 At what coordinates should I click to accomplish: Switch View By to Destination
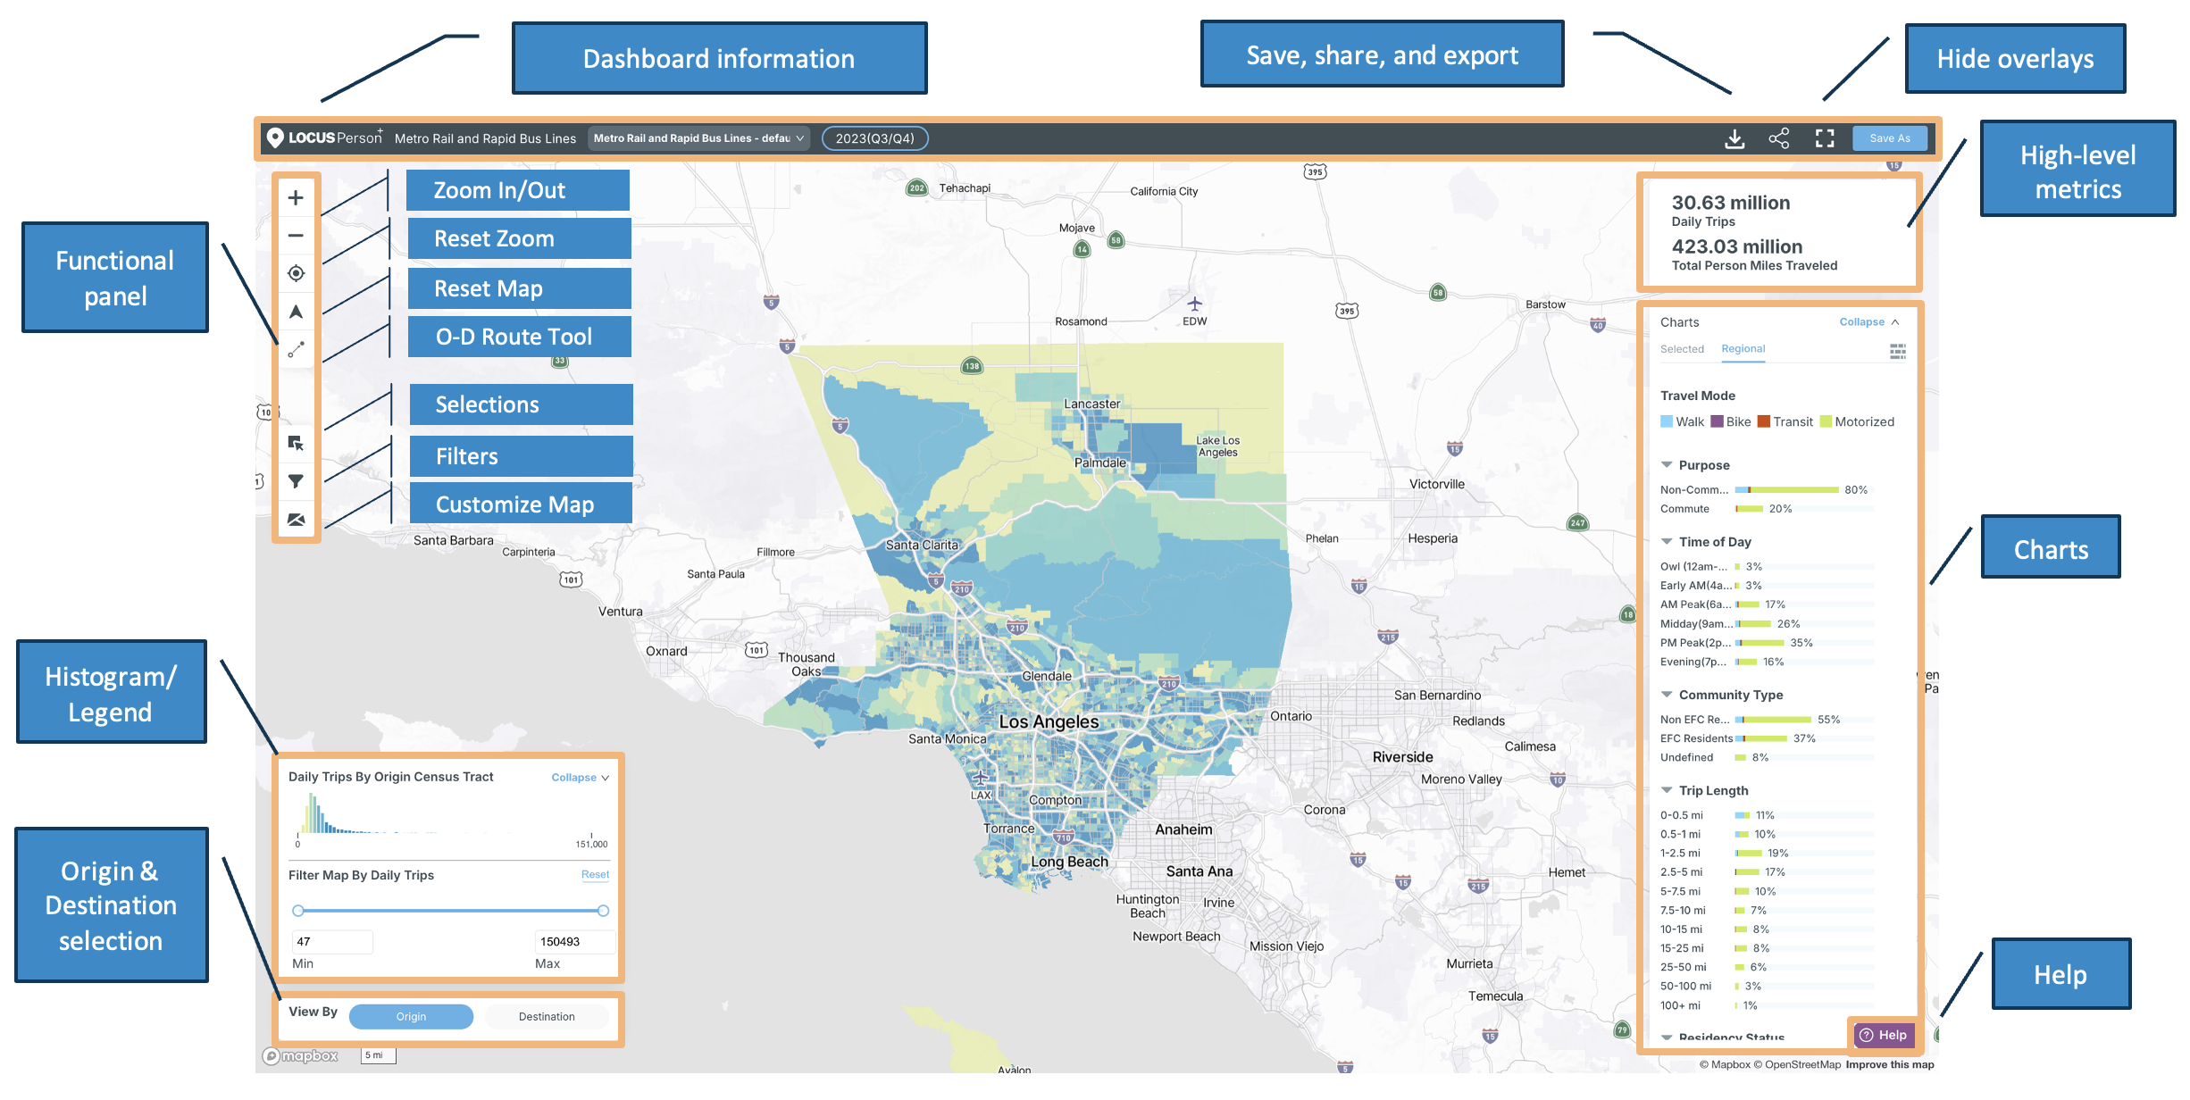click(547, 1016)
